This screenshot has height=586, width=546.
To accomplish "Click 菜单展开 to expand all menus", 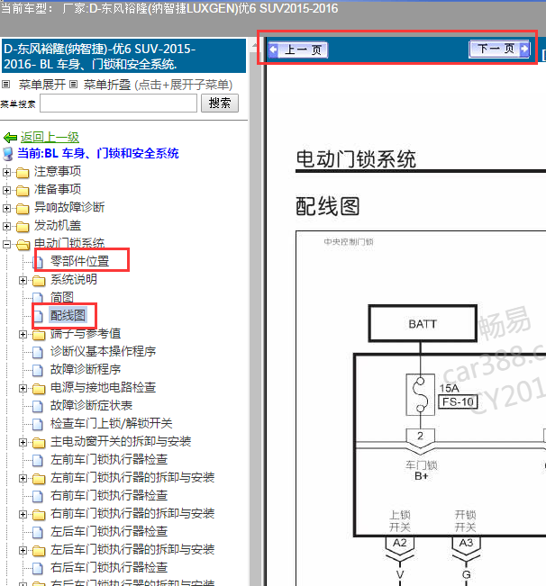I will coord(42,85).
